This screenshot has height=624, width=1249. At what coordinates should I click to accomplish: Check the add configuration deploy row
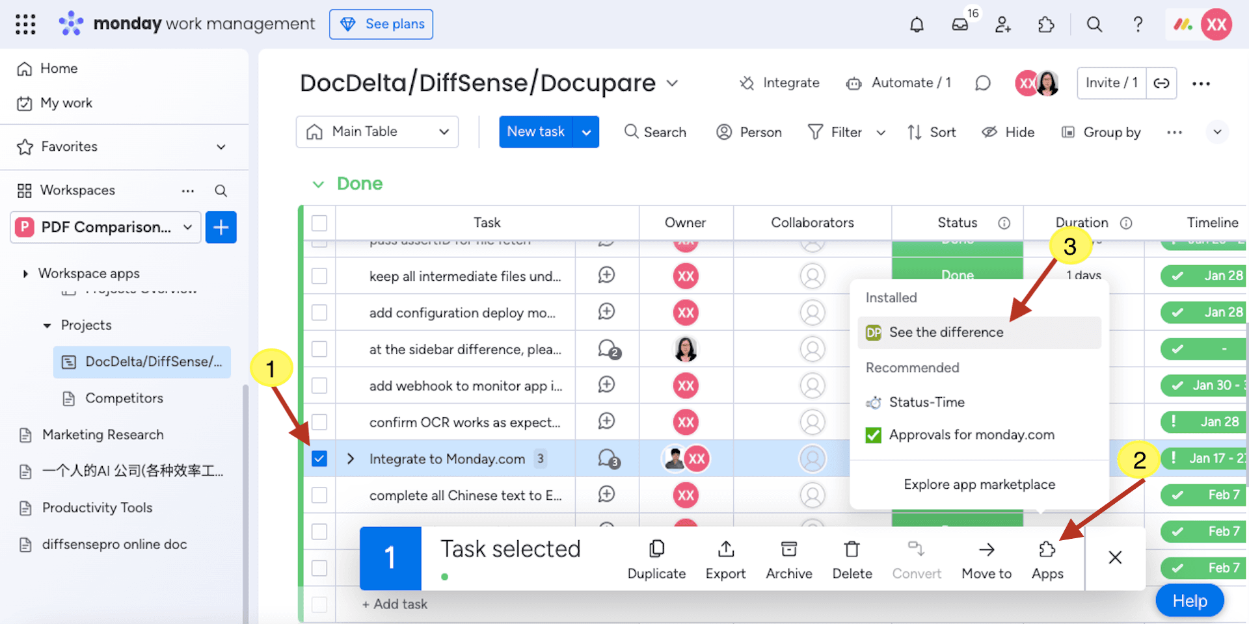coord(319,313)
